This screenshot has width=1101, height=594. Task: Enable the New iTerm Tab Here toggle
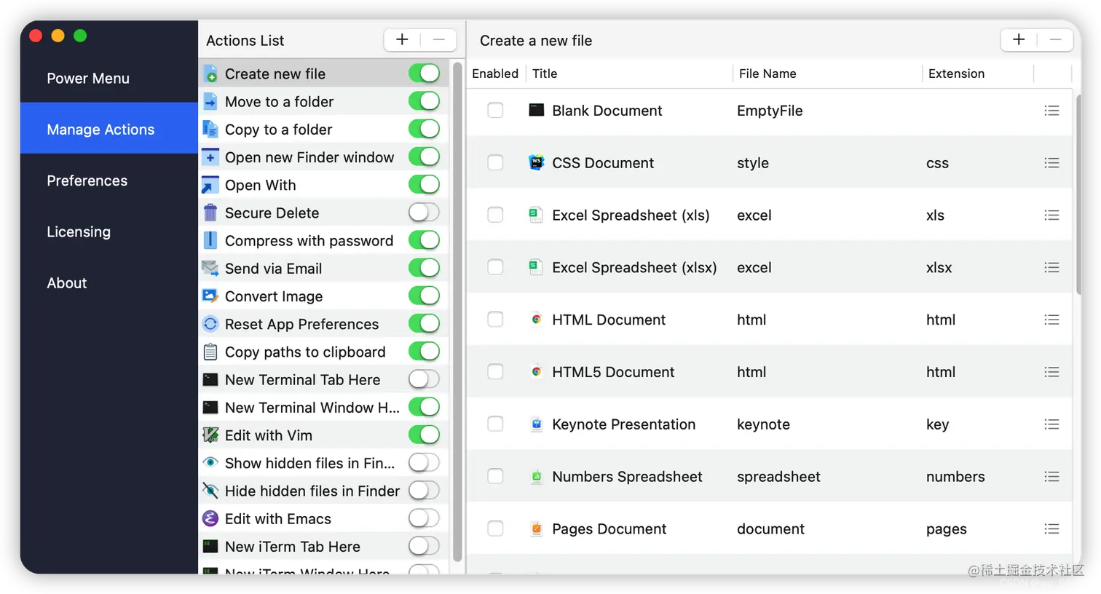point(424,545)
